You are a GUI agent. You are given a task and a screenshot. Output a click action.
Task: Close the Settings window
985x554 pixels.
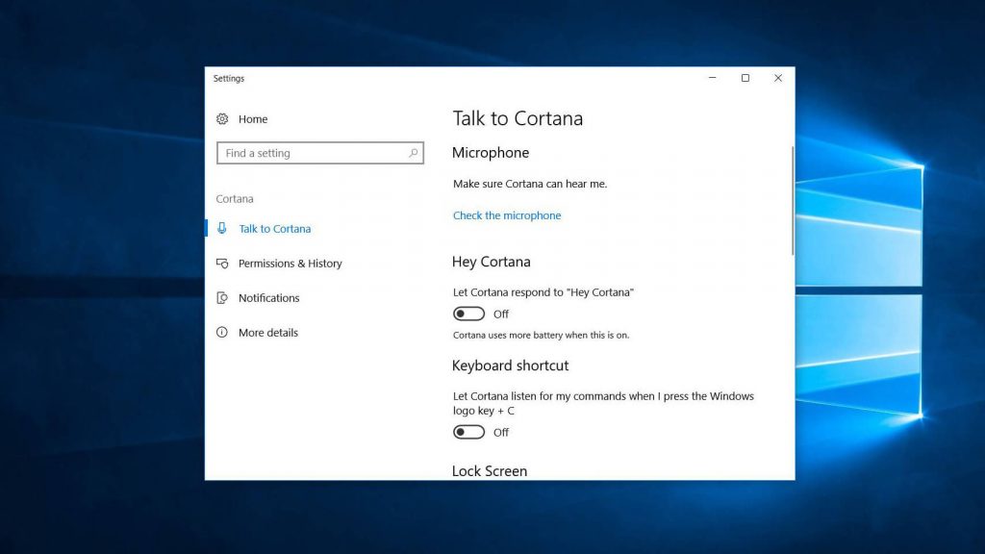point(777,78)
